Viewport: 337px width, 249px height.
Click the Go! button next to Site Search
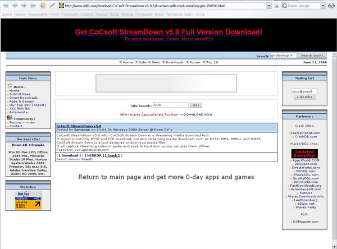pos(196,105)
